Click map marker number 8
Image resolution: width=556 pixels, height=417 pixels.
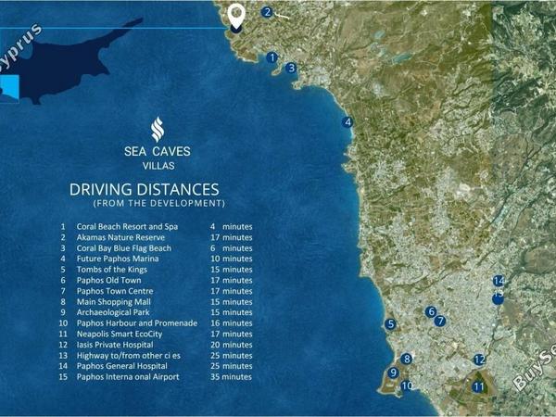click(407, 359)
